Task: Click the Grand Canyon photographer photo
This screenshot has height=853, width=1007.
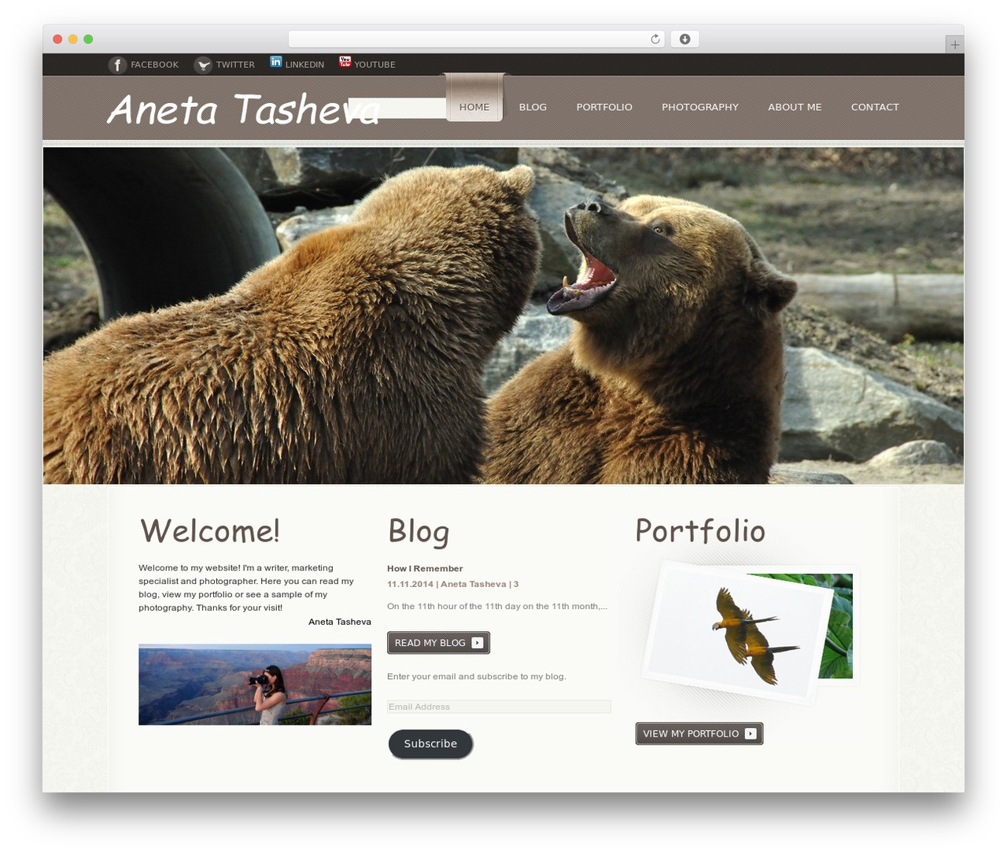Action: point(255,685)
